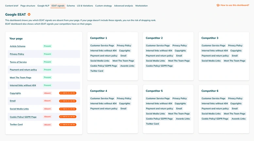Open Terms of Service in Your page list
This screenshot has width=254, height=141.
[18, 62]
